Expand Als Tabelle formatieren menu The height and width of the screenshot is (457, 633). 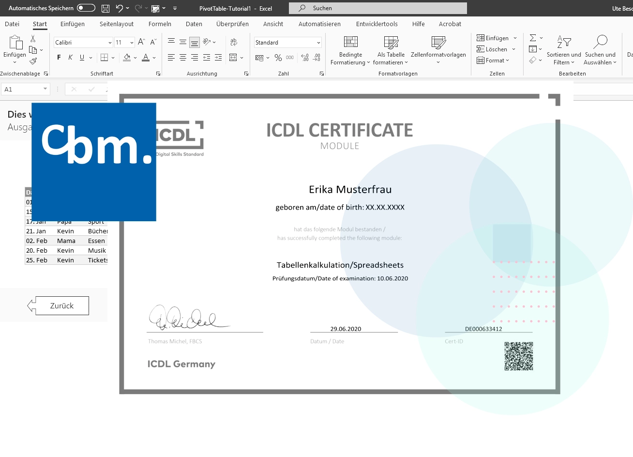tap(391, 50)
